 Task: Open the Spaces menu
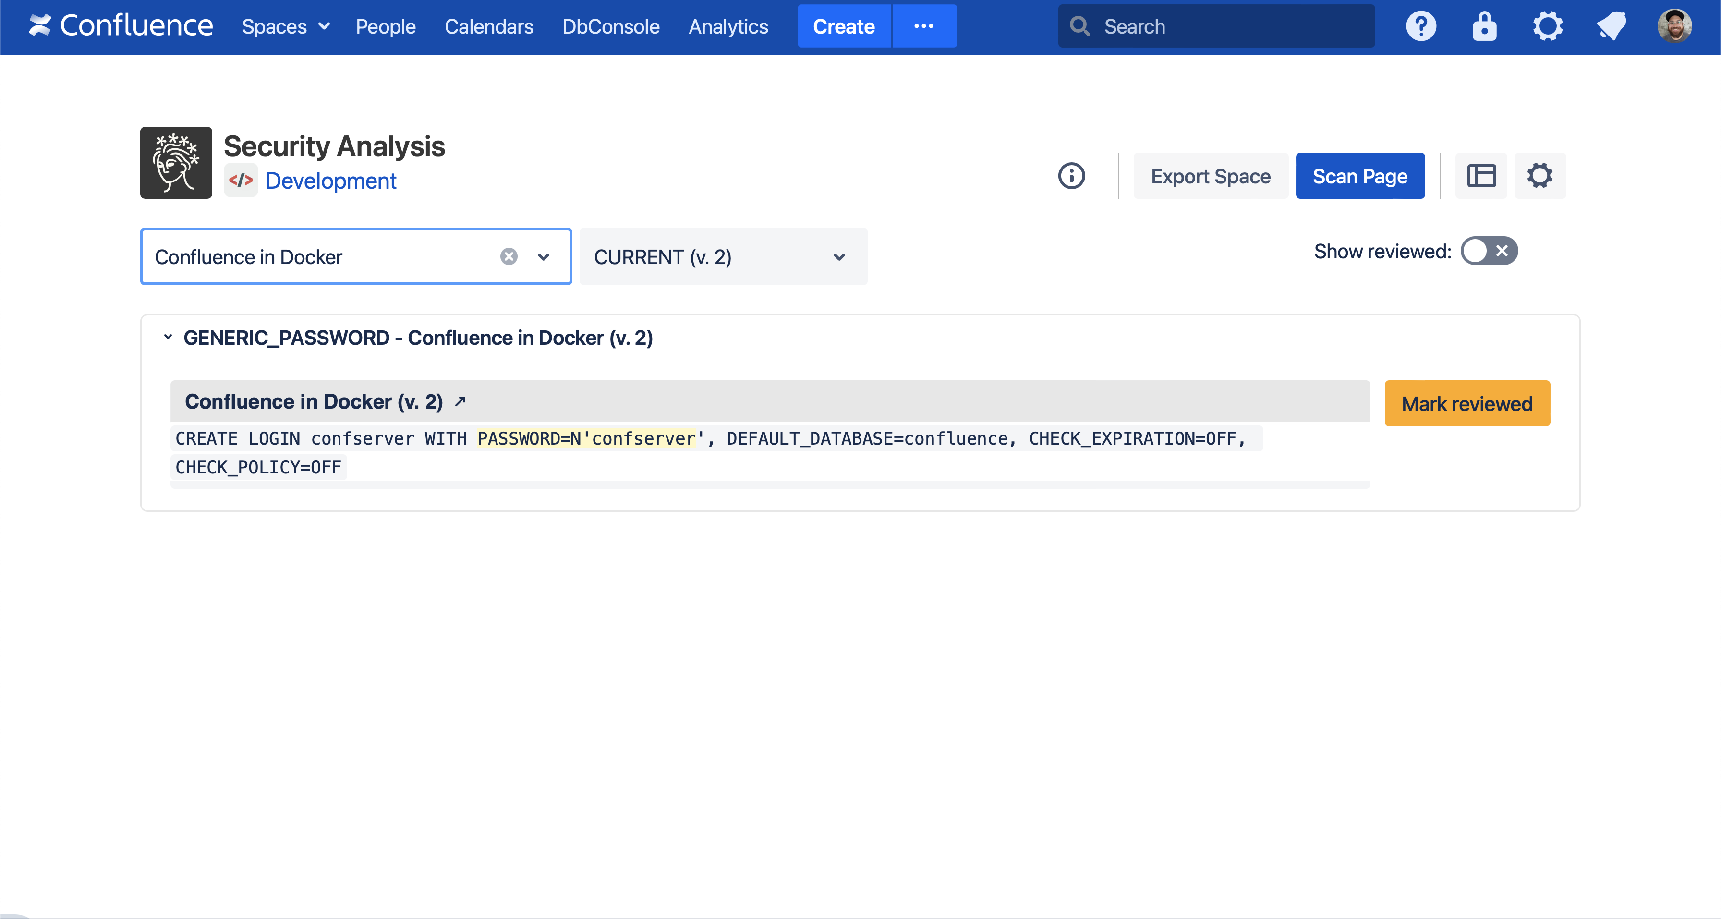pyautogui.click(x=285, y=27)
